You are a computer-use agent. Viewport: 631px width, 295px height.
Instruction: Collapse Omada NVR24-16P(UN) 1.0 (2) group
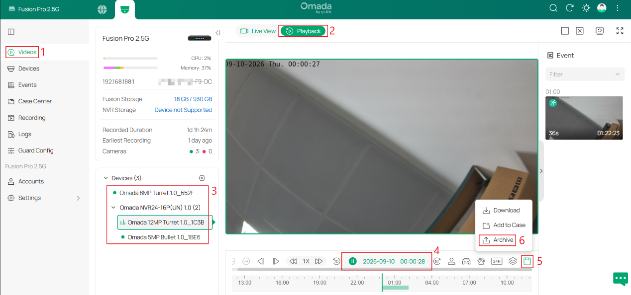click(114, 208)
